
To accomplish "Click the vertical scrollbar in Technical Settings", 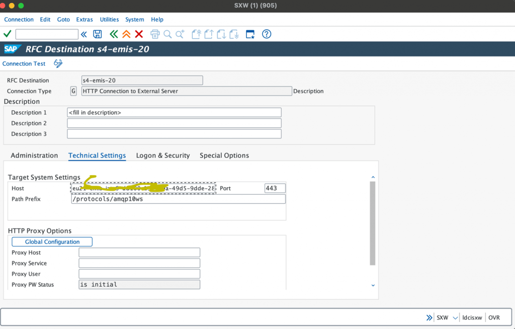I will pos(373,223).
